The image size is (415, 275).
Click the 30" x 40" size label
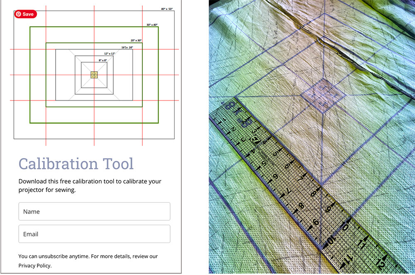pyautogui.click(x=152, y=25)
